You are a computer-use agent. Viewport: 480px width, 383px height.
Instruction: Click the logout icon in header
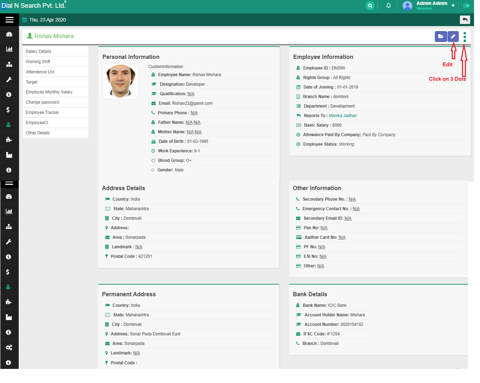(466, 6)
